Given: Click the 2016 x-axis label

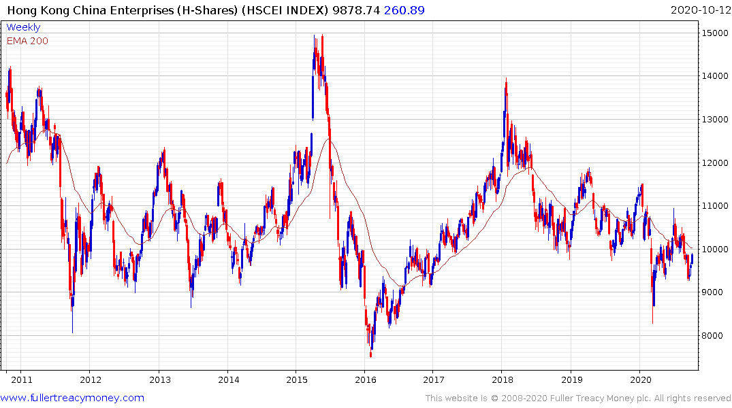Looking at the screenshot, I should [x=366, y=379].
